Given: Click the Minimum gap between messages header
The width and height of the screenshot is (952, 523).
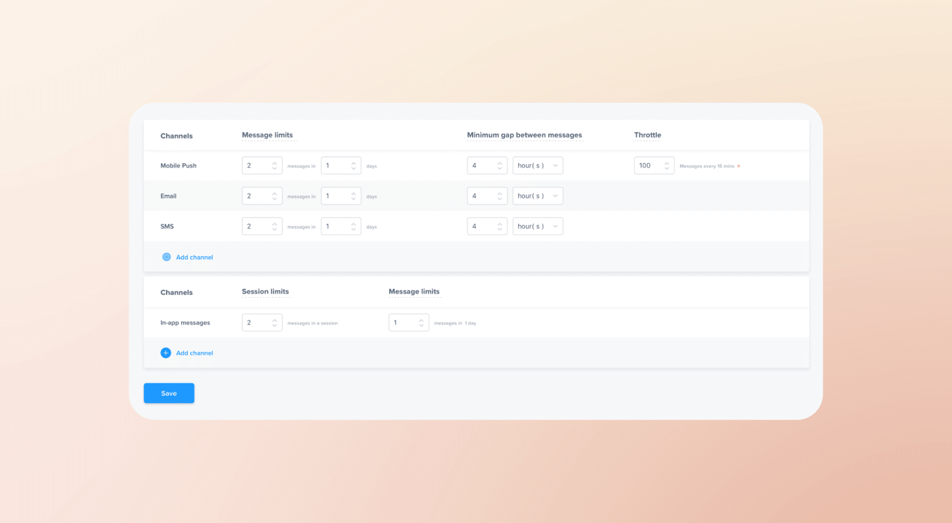Looking at the screenshot, I should coord(524,135).
